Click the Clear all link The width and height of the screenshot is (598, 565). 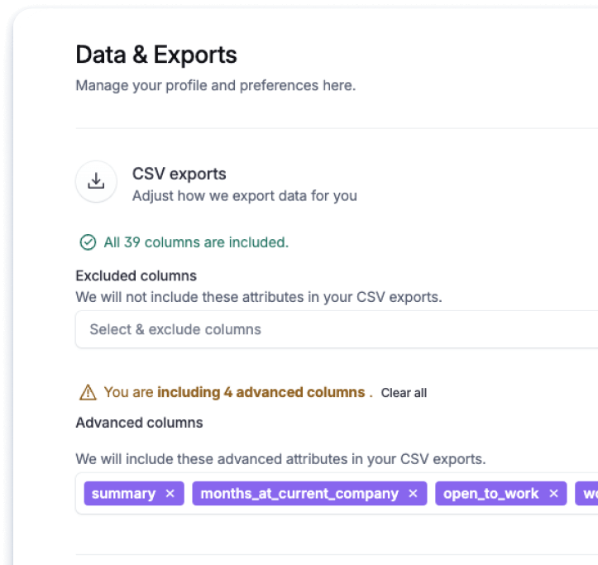coord(404,393)
